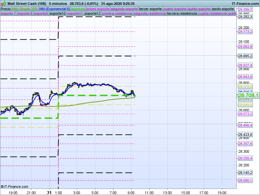The width and height of the screenshot is (260, 195).
Task: Select the tercer soporte legend label
Action: tap(150, 9)
